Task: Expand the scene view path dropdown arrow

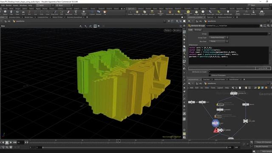Action: point(164,21)
